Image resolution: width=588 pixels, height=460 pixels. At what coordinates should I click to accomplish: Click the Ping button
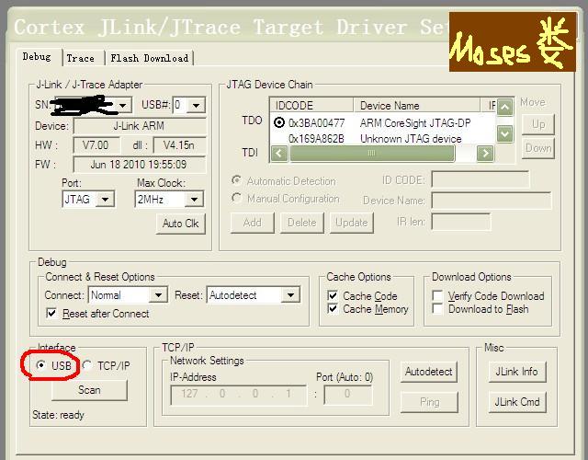pos(429,402)
